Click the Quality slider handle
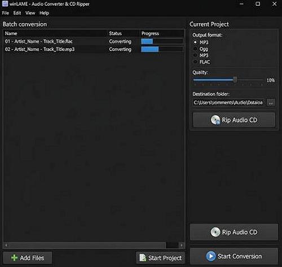Image resolution: width=282 pixels, height=267 pixels. [x=235, y=80]
